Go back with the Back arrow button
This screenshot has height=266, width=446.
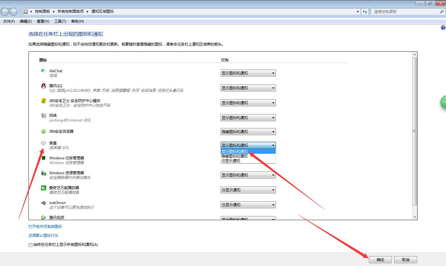click(x=5, y=12)
